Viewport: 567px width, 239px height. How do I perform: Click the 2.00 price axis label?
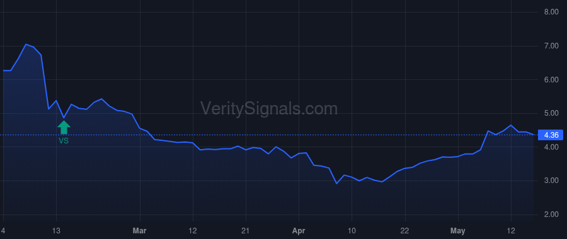coord(551,214)
